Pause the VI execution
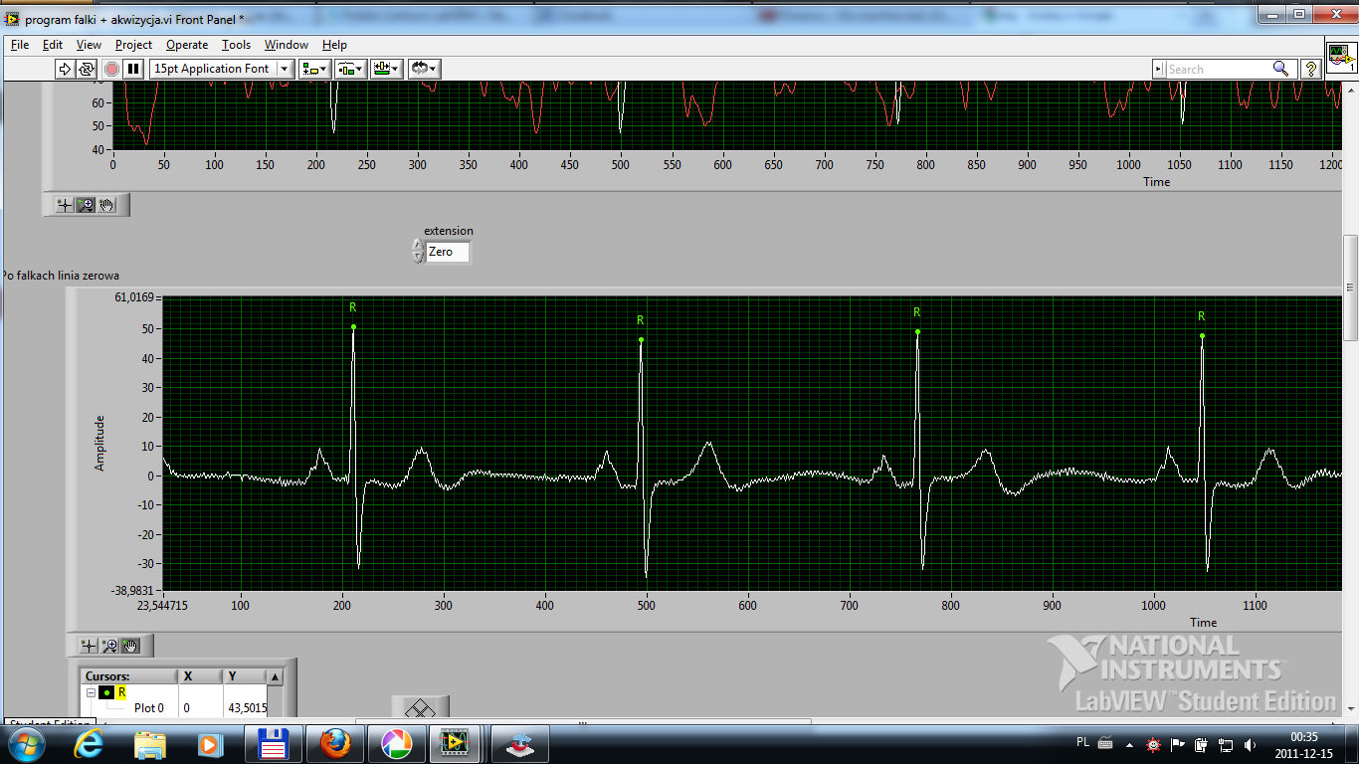The width and height of the screenshot is (1359, 764). pyautogui.click(x=133, y=69)
